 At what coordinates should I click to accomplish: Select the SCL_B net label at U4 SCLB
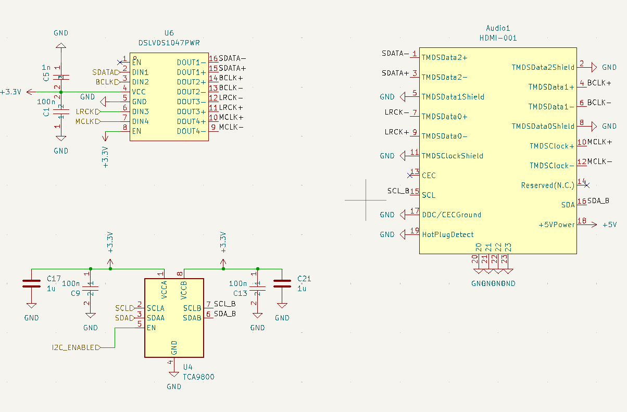pyautogui.click(x=225, y=304)
